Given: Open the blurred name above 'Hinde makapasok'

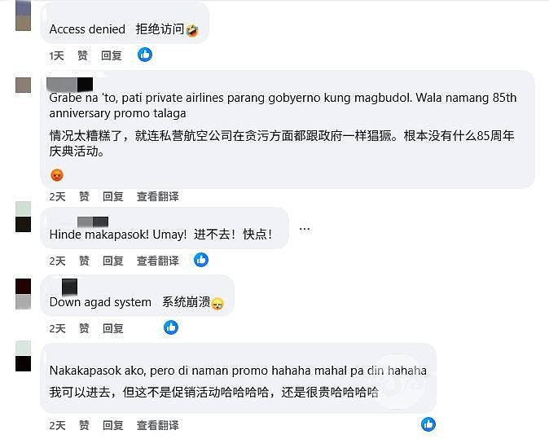Looking at the screenshot, I should 92,222.
